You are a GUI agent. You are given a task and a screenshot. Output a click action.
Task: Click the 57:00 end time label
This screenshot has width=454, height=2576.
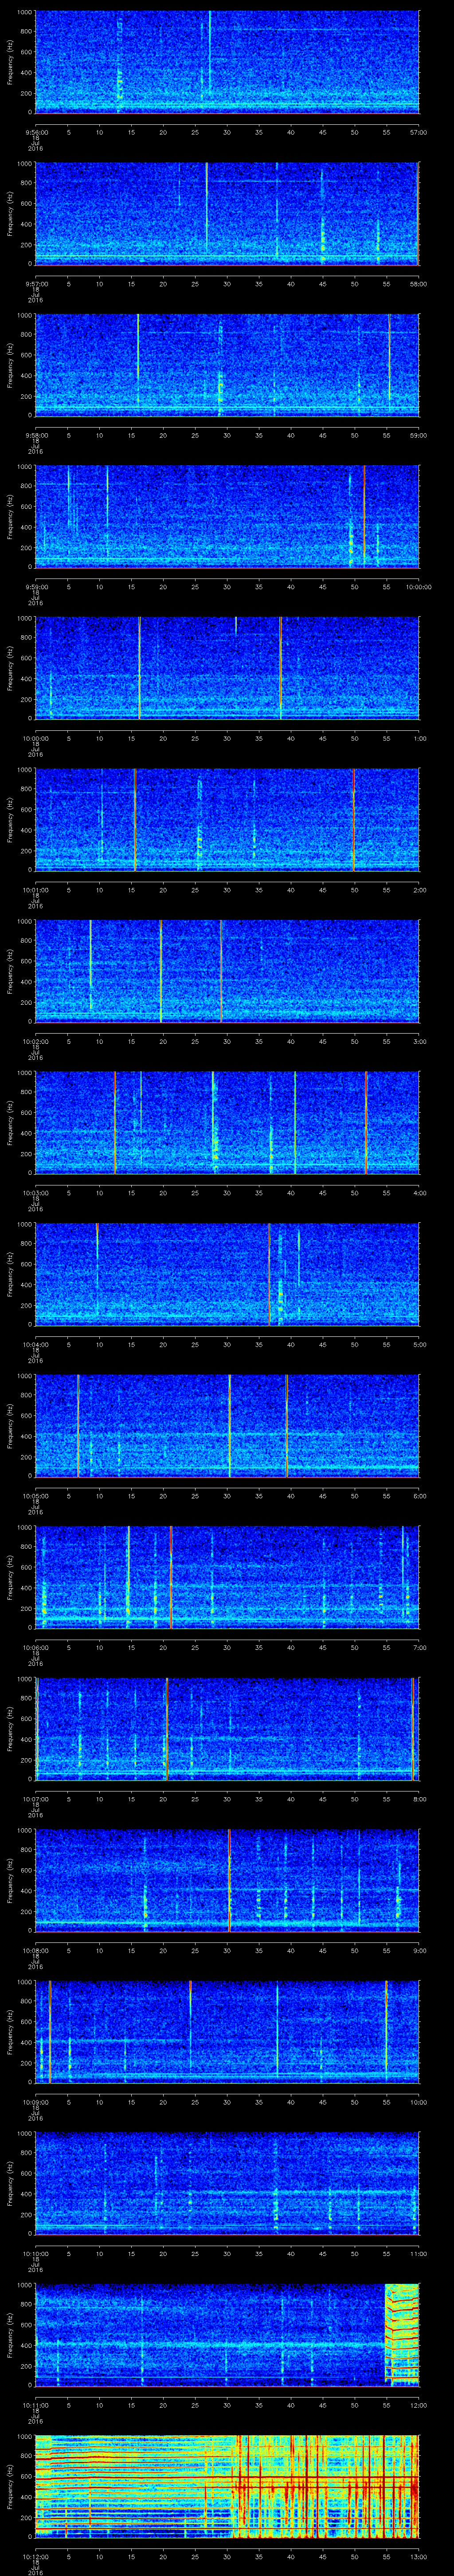[419, 132]
